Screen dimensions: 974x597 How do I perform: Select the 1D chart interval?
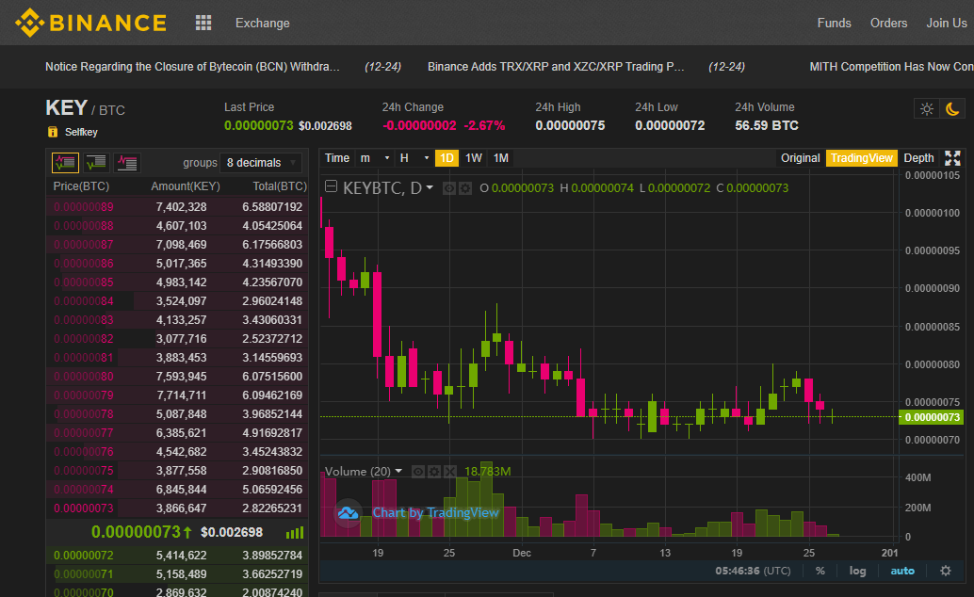[446, 158]
